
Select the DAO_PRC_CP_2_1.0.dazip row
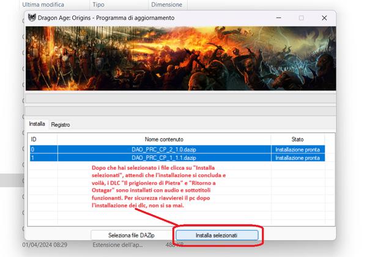click(x=177, y=150)
